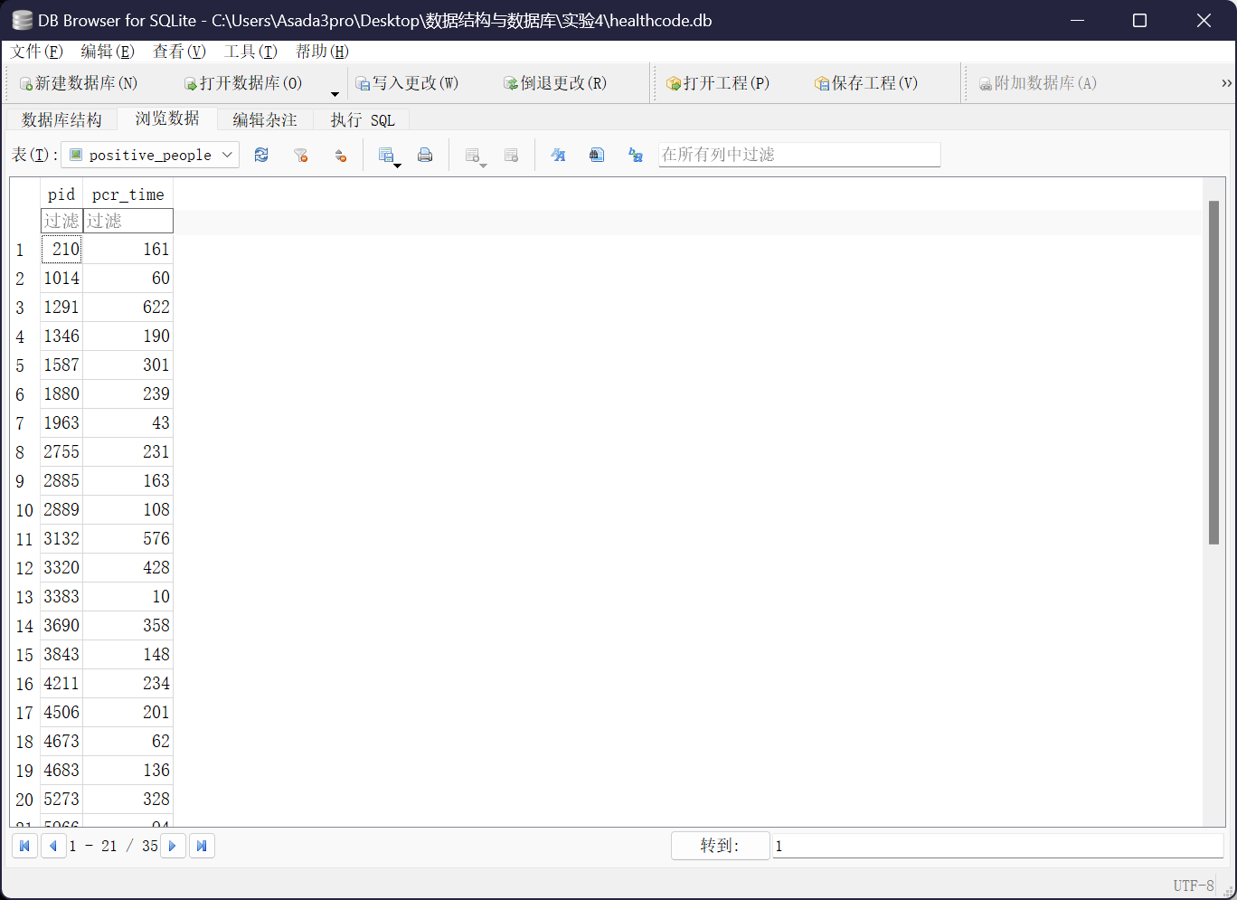Click the font format icon

(x=558, y=156)
